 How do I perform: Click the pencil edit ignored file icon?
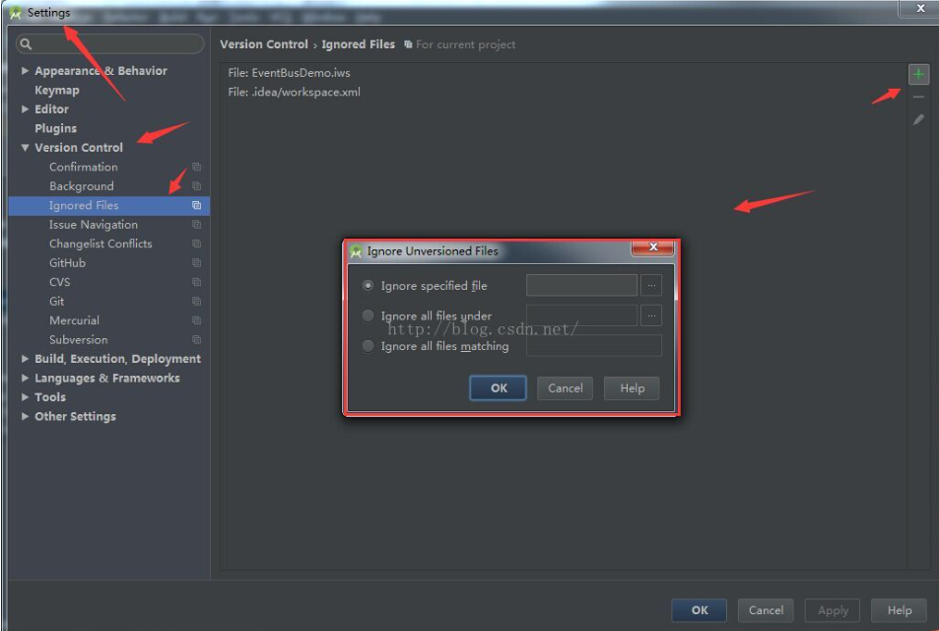pyautogui.click(x=918, y=119)
